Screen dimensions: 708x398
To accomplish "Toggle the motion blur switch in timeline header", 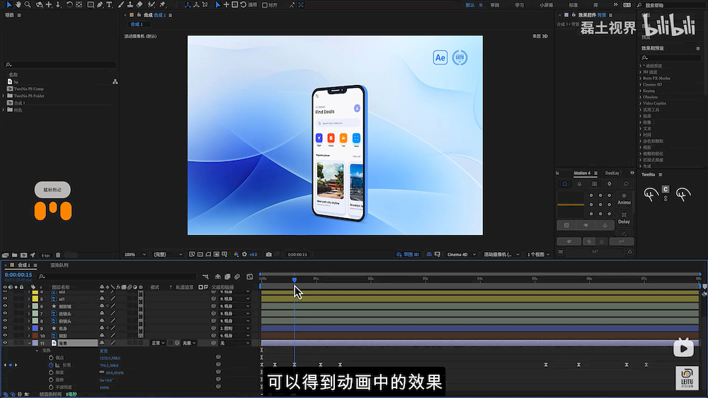I will click(237, 276).
